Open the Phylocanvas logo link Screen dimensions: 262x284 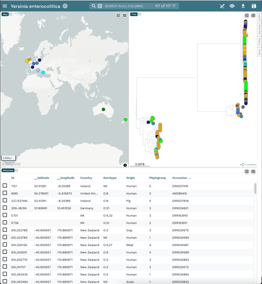click(x=248, y=165)
